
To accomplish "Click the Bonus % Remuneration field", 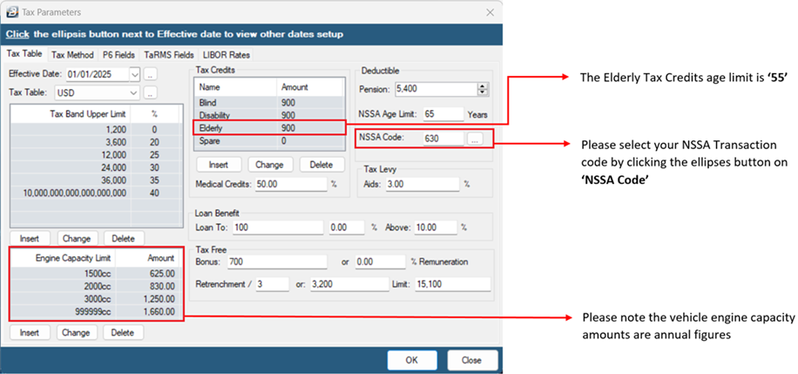I will (x=380, y=262).
